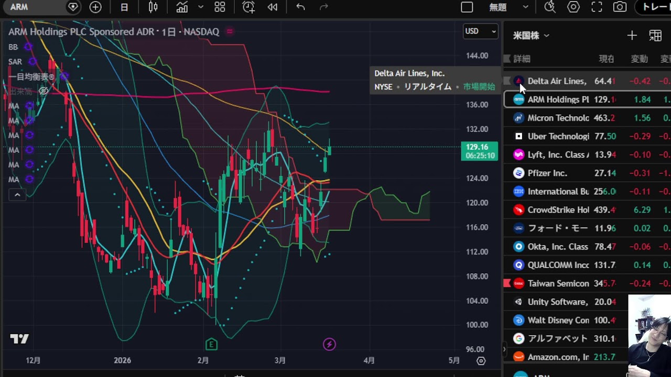
Task: Expand the indicators favorites chevron
Action: tap(200, 7)
